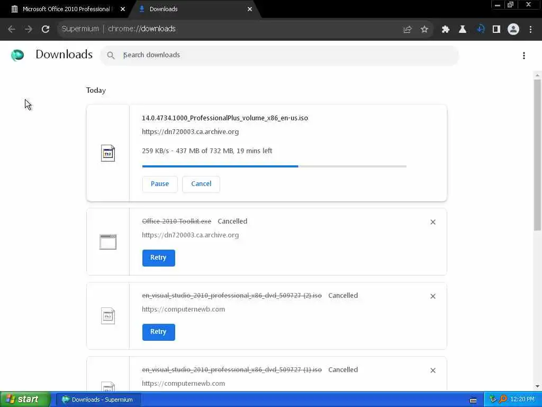Reload the downloads page

[46, 29]
